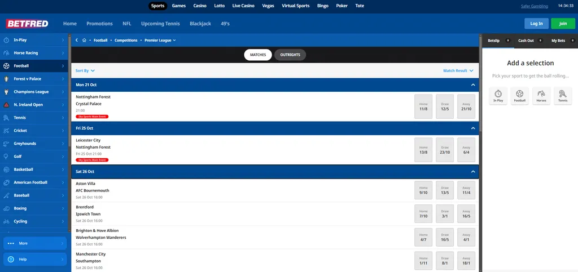Viewport: 578px width, 272px height.
Task: Click the Champions League trophy icon in the sidebar
Action: coord(6,92)
